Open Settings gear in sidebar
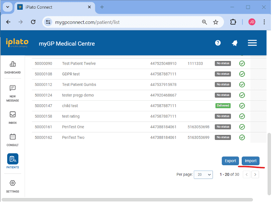Viewport: 272px width, 202px height. point(13,186)
